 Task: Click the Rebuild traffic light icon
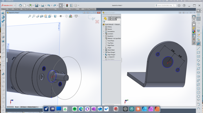(67, 5)
